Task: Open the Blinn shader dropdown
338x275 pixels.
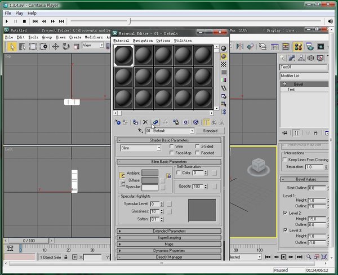Action: [x=140, y=148]
